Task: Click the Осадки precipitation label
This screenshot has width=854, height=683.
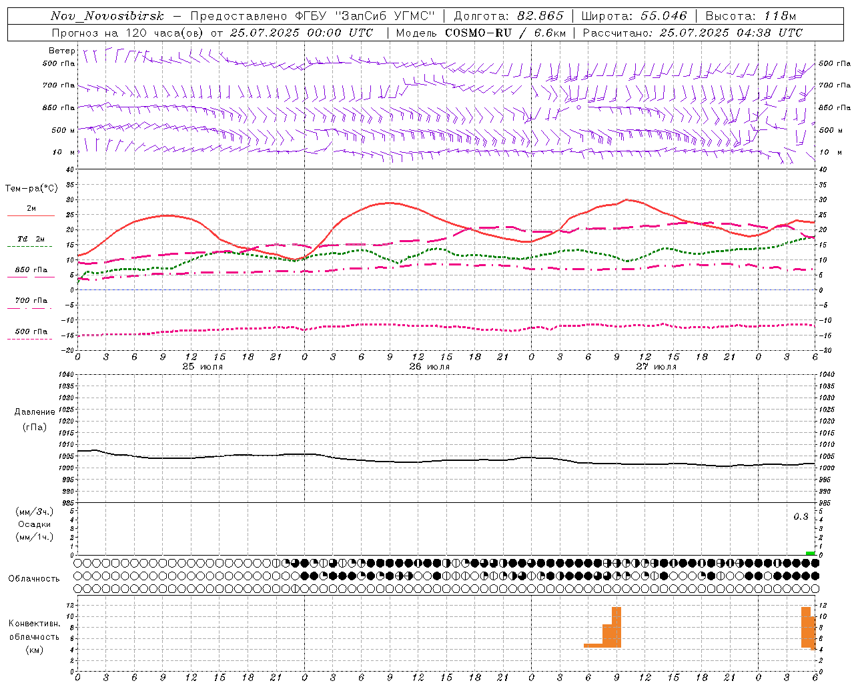Action: coord(35,524)
